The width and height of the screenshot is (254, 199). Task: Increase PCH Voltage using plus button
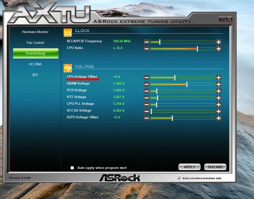[218, 91]
